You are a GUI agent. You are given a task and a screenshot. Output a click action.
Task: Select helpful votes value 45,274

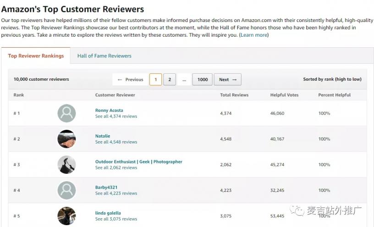point(277,165)
